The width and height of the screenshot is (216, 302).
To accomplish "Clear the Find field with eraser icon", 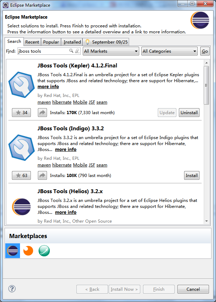I will (77, 51).
